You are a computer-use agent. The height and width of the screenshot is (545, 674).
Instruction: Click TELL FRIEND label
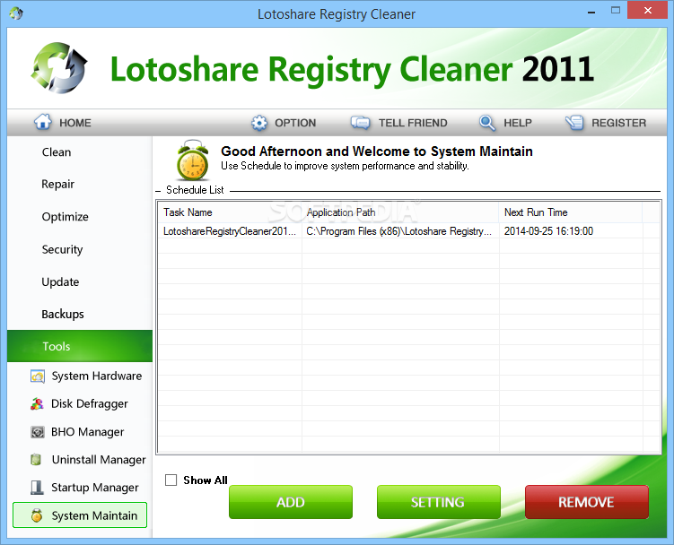[x=413, y=123]
